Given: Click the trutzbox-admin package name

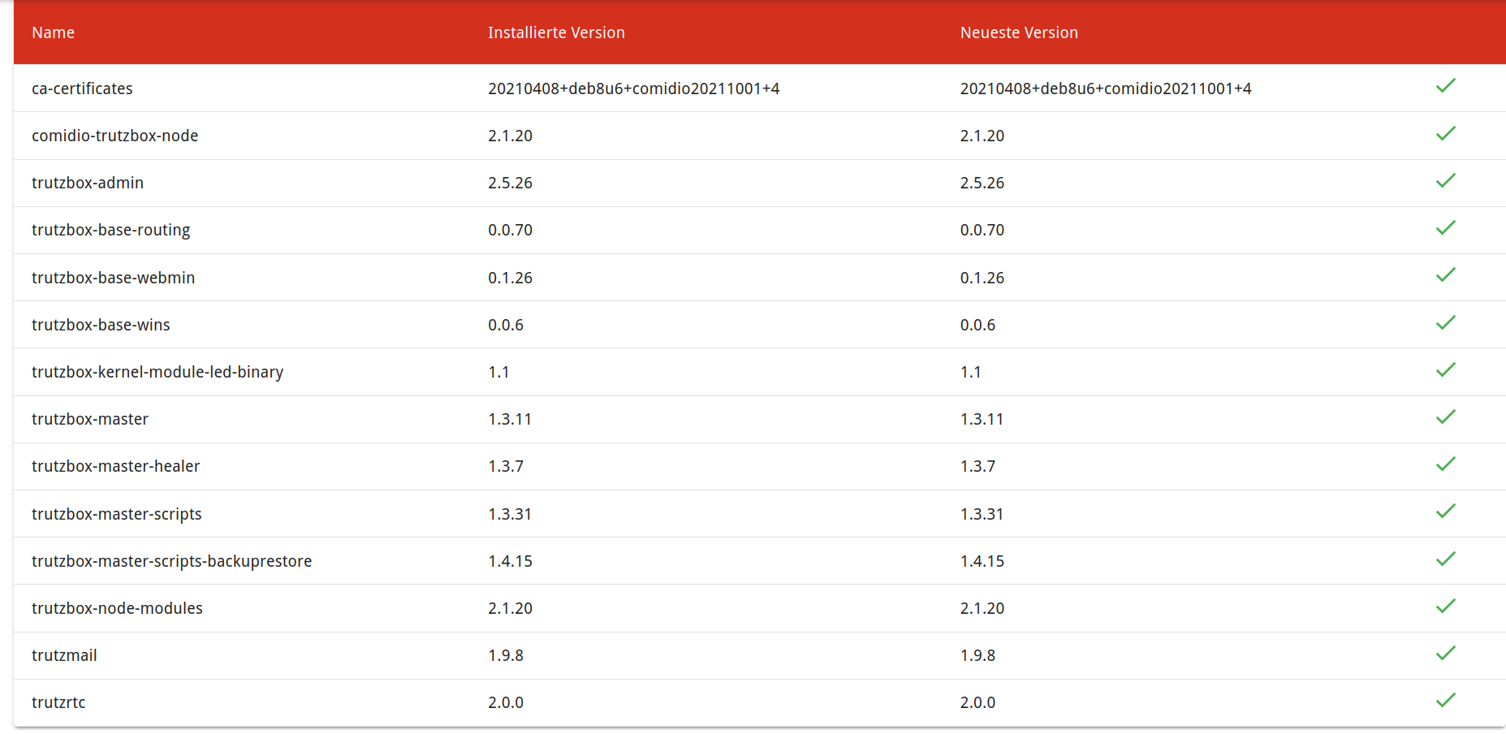Looking at the screenshot, I should 88,183.
